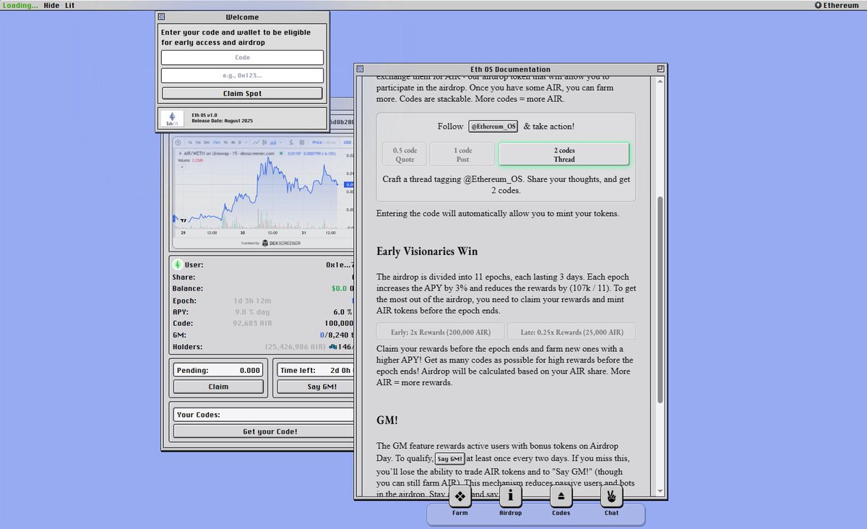Toggle chart currency USD
Screen dimensions: 867x529
(348, 142)
